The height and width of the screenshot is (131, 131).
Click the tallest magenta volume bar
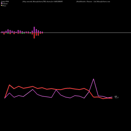pyautogui.click(x=34, y=30)
